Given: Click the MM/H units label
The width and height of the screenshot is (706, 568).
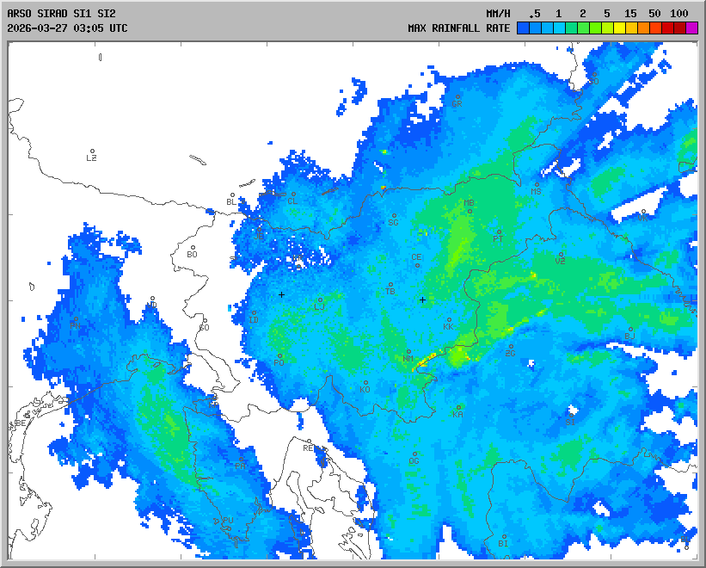Looking at the screenshot, I should pos(498,14).
